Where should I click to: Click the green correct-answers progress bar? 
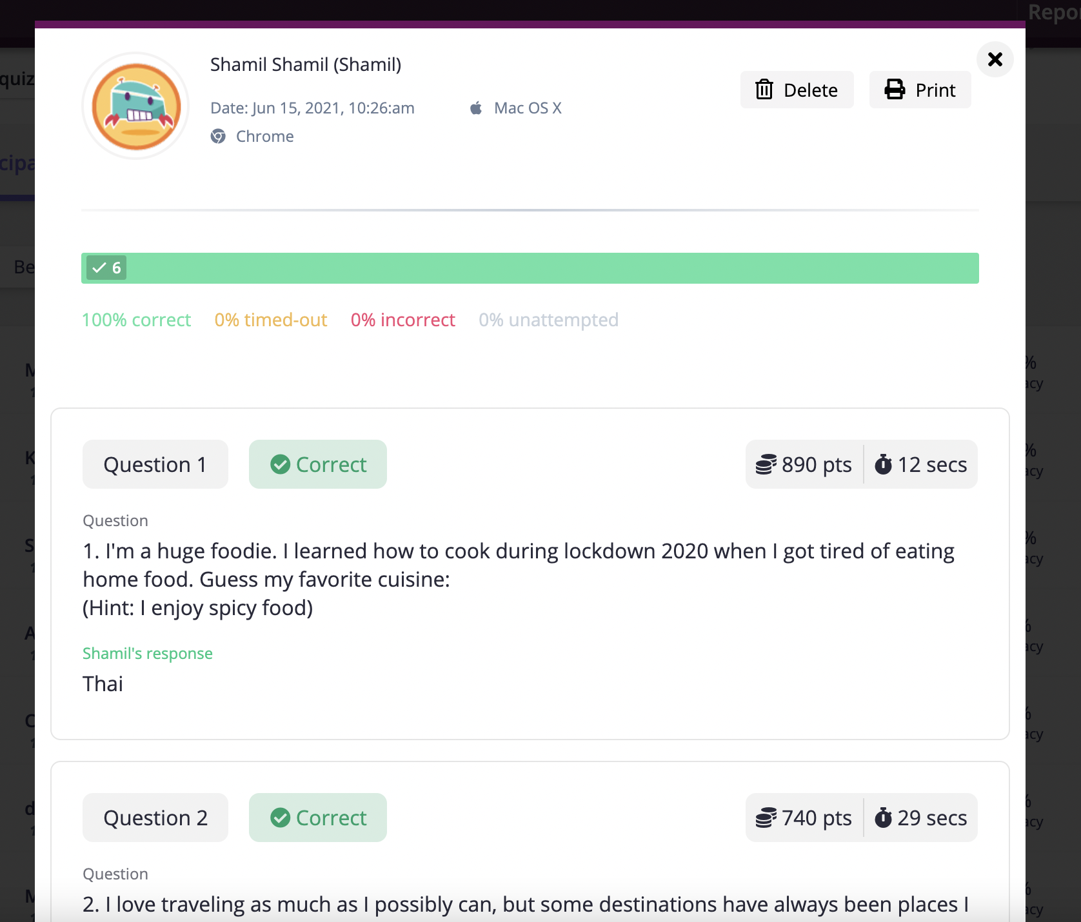tap(530, 268)
